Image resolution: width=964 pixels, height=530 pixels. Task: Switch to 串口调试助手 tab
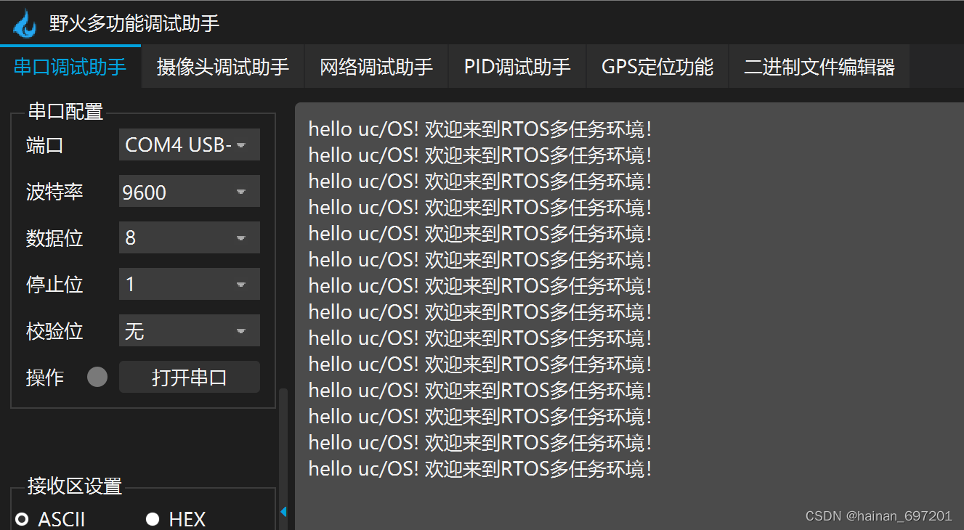click(x=70, y=67)
